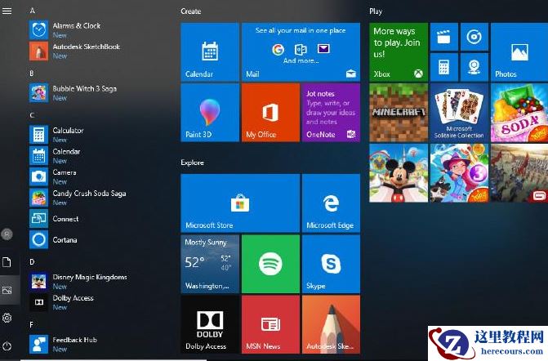Launch Paint 3D tile
The height and width of the screenshot is (361, 548).
[210, 113]
